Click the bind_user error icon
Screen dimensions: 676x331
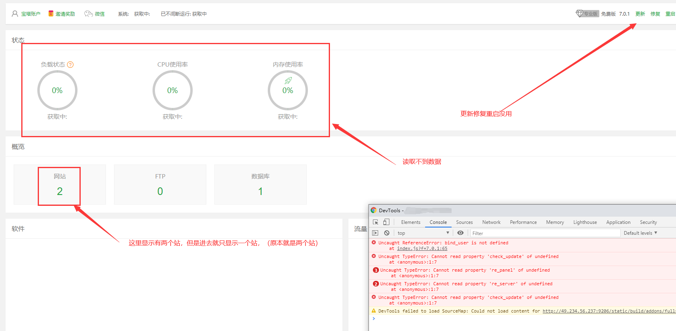[374, 243]
